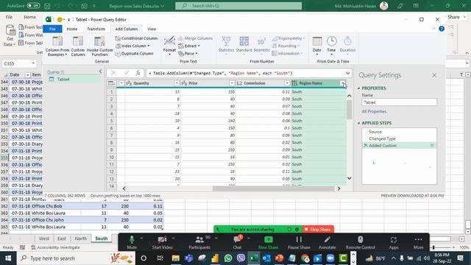
Task: Click All Properties link
Action: (374, 111)
